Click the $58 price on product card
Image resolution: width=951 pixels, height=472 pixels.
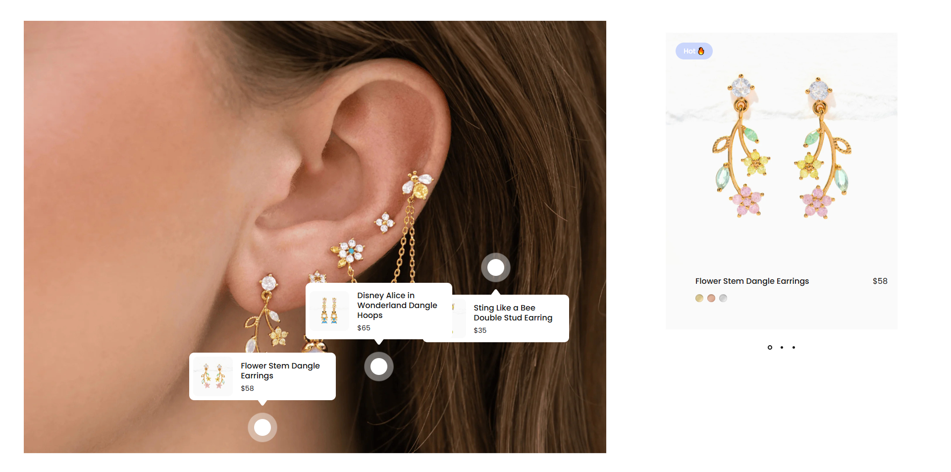[880, 281]
